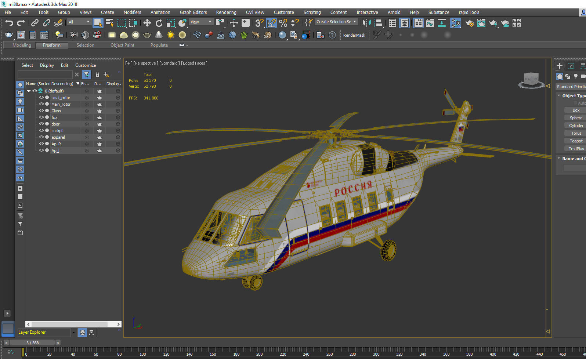Click the Redo arrow icon

coord(21,23)
